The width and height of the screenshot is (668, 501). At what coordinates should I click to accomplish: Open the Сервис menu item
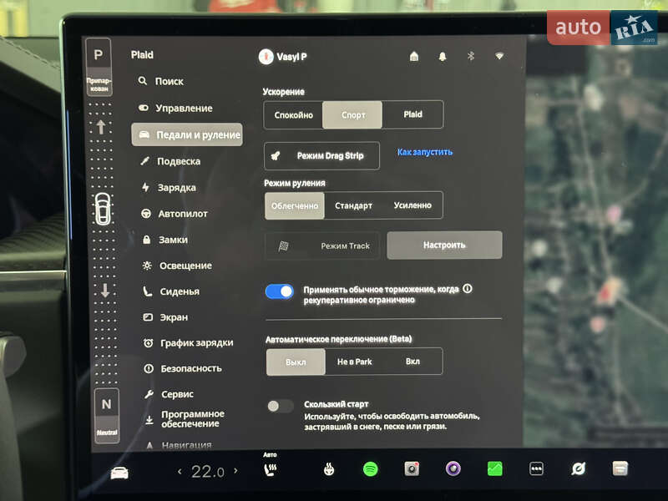click(x=170, y=394)
